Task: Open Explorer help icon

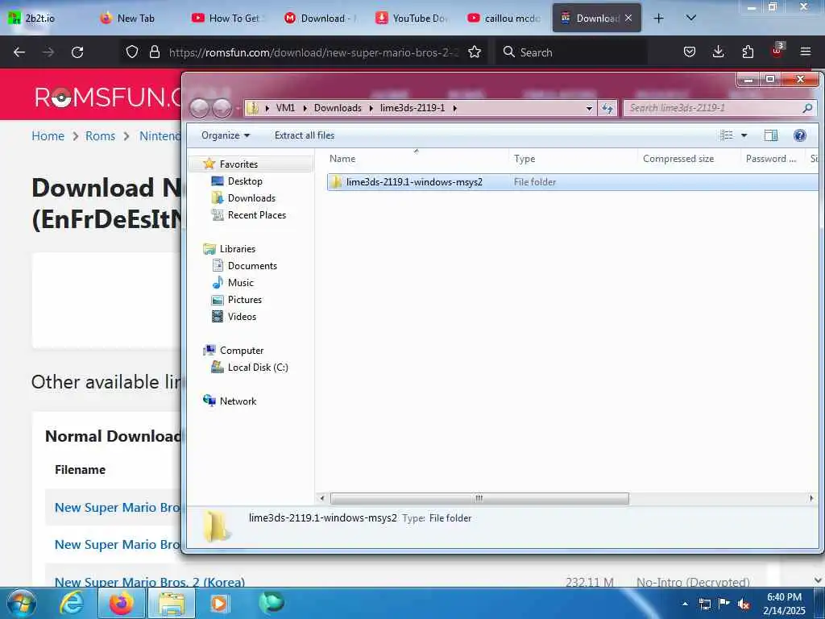Action: pyautogui.click(x=800, y=135)
